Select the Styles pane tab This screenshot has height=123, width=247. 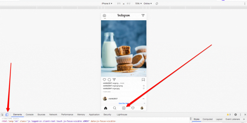click(196, 119)
